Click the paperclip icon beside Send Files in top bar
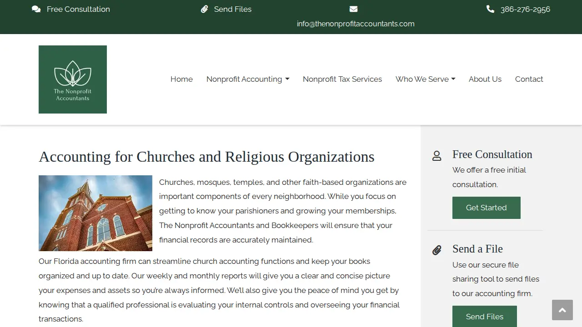This screenshot has width=582, height=327. (205, 9)
